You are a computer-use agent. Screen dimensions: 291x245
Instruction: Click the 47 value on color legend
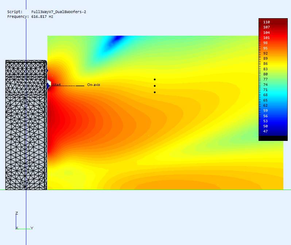265,131
